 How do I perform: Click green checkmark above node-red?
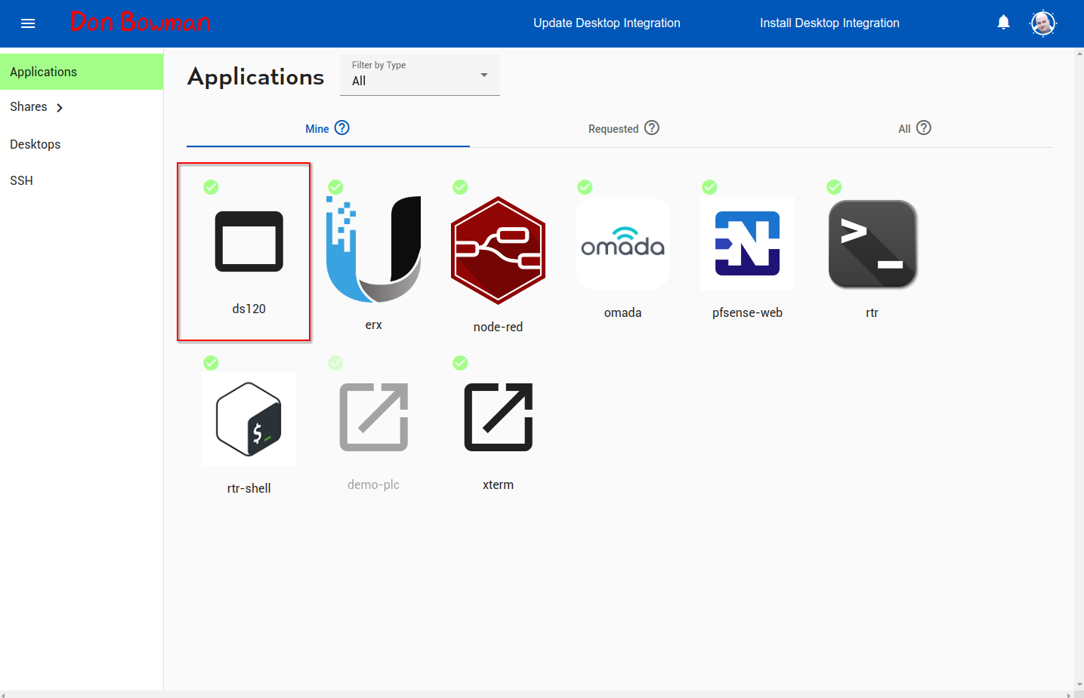pos(460,187)
